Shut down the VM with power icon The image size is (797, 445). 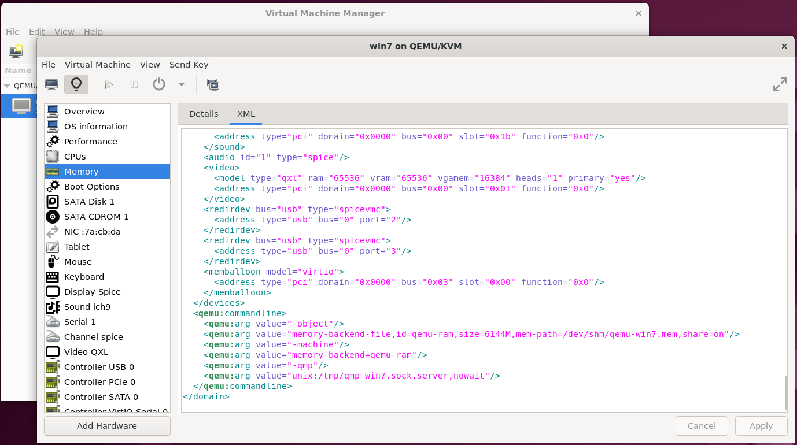point(159,84)
